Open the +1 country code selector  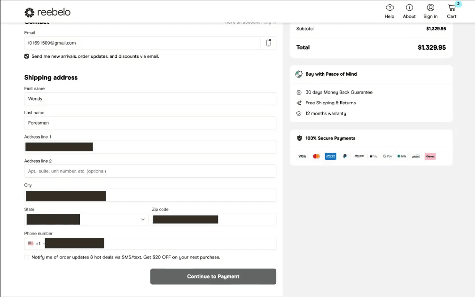(37, 243)
